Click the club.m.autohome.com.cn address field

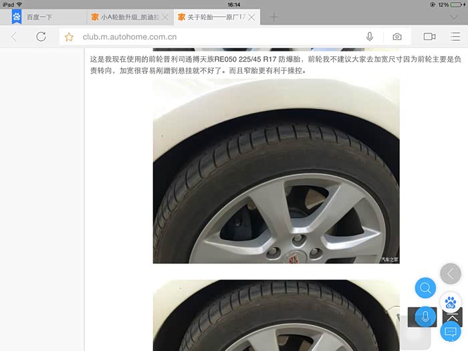214,37
